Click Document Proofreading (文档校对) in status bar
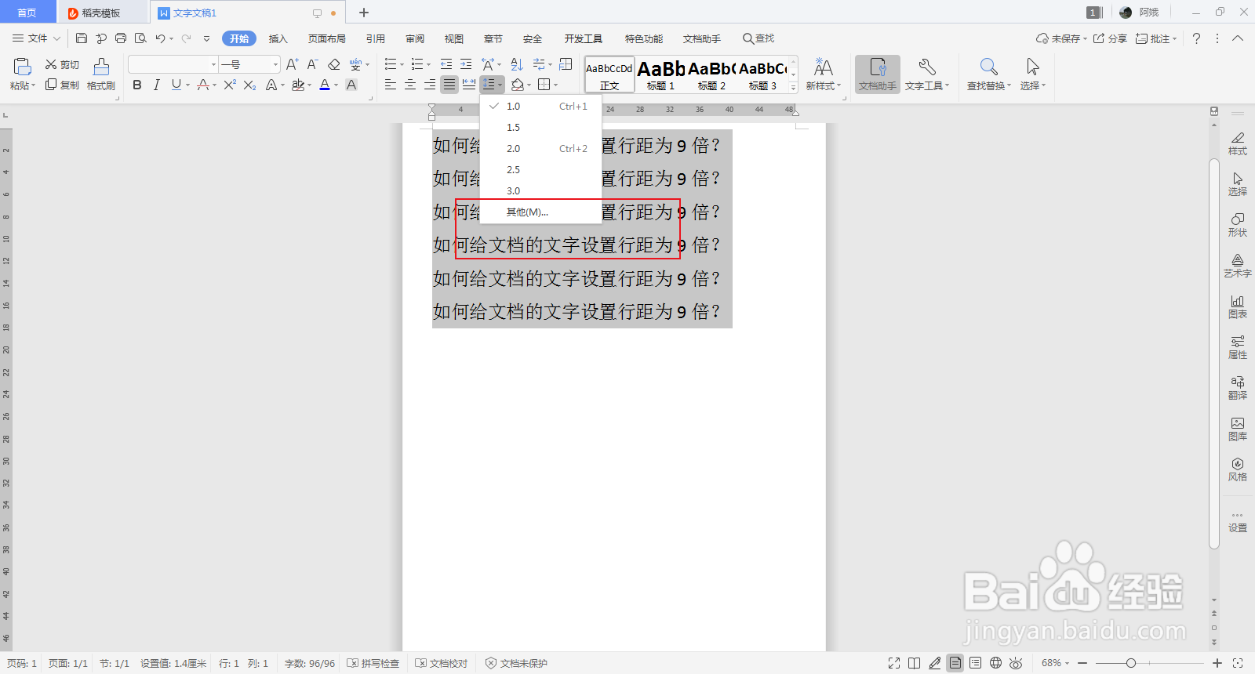Image resolution: width=1255 pixels, height=674 pixels. (x=442, y=663)
